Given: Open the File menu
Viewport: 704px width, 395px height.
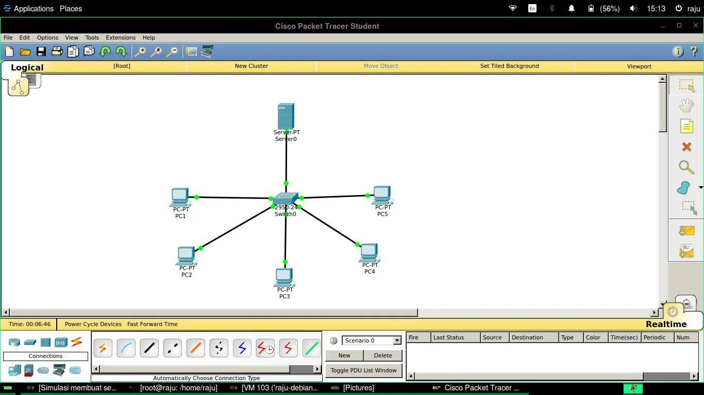Looking at the screenshot, I should pyautogui.click(x=8, y=38).
